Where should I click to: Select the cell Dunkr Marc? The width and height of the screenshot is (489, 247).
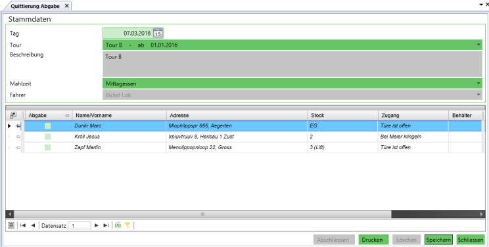[119, 126]
